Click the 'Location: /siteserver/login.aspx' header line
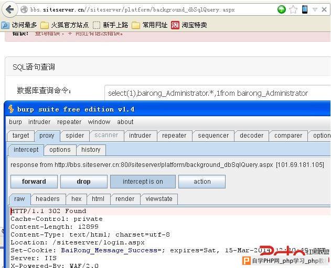Viewport: 331px width, 268px height. pyautogui.click(x=78, y=242)
